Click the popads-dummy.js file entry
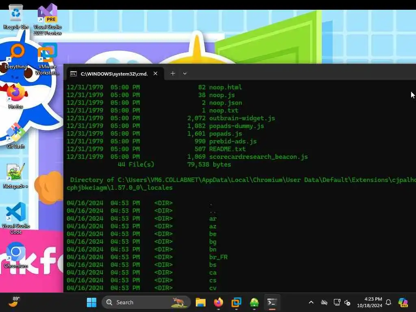This screenshot has width=416, height=312. tap(236, 126)
